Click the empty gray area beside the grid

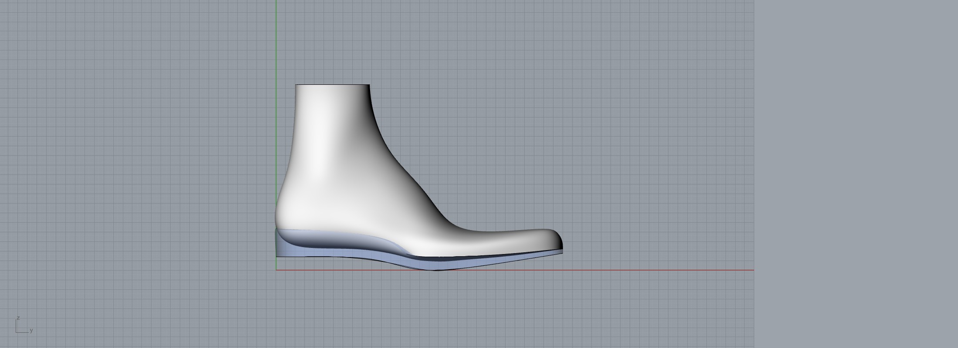[x=853, y=174]
